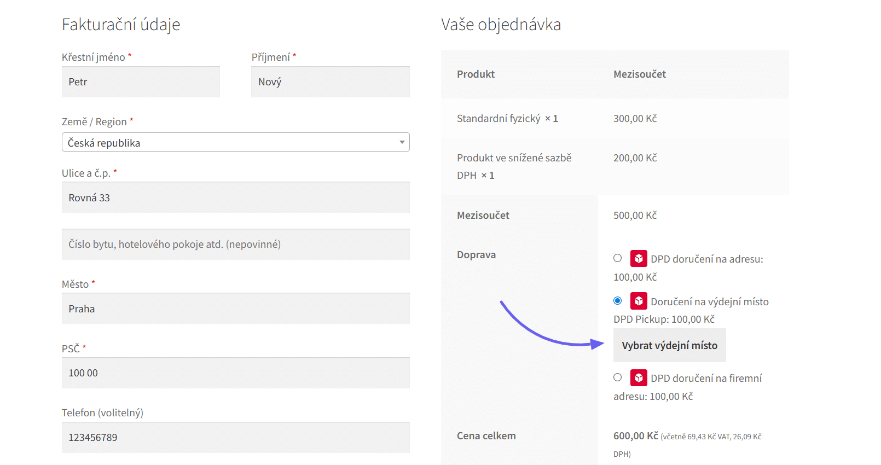Viewport: 881px width, 465px height.
Task: Click DPD logo icon beside company address delivery
Action: click(638, 378)
